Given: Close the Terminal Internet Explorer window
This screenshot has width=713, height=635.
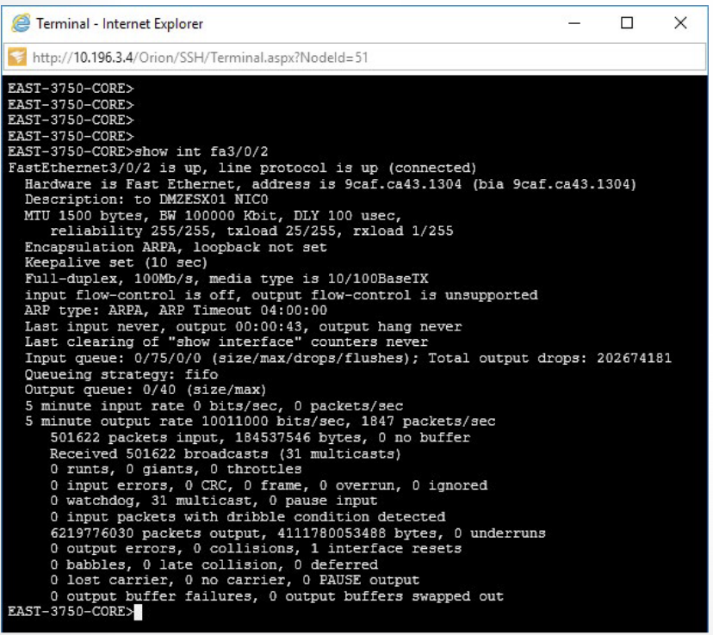Looking at the screenshot, I should (680, 24).
